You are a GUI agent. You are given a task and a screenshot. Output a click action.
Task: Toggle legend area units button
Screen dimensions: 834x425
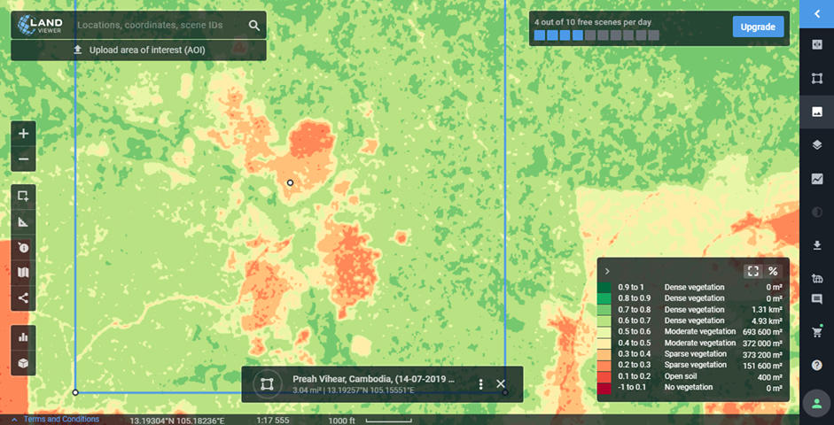point(752,271)
